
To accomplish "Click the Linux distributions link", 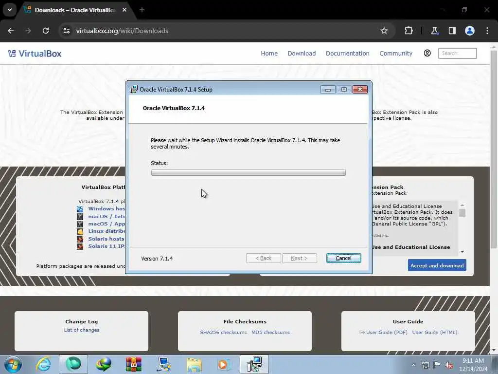I will 107,231.
